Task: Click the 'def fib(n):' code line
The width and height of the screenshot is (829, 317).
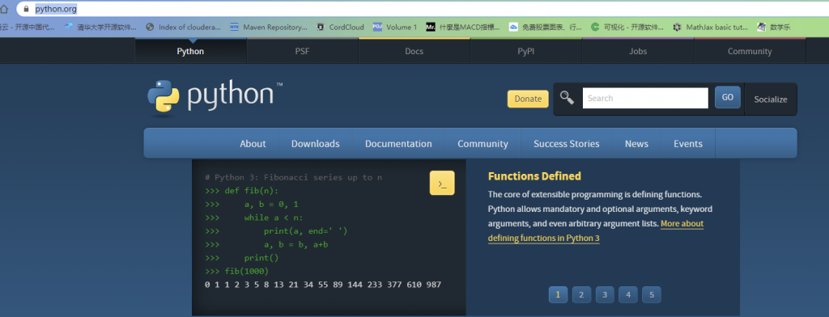Action: click(241, 191)
